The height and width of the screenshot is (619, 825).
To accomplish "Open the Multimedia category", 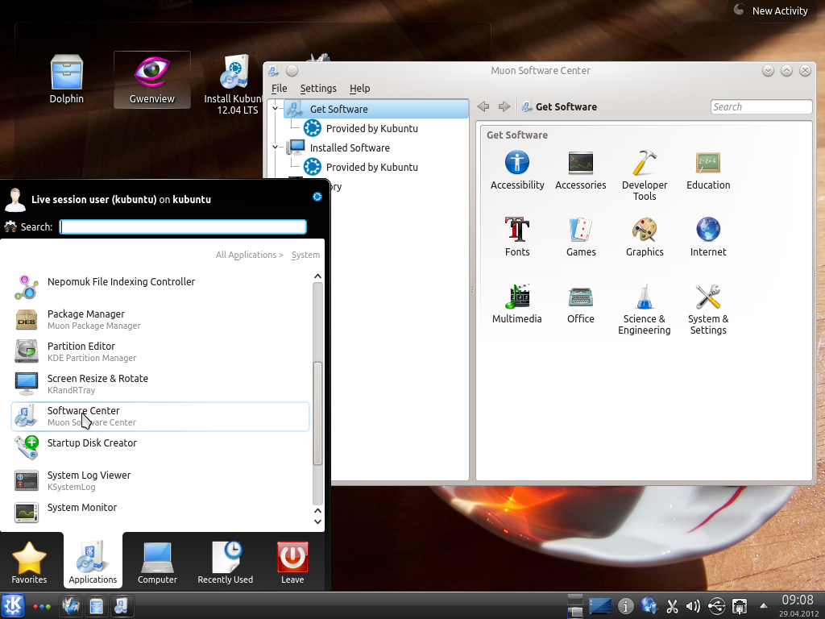I will pyautogui.click(x=517, y=304).
